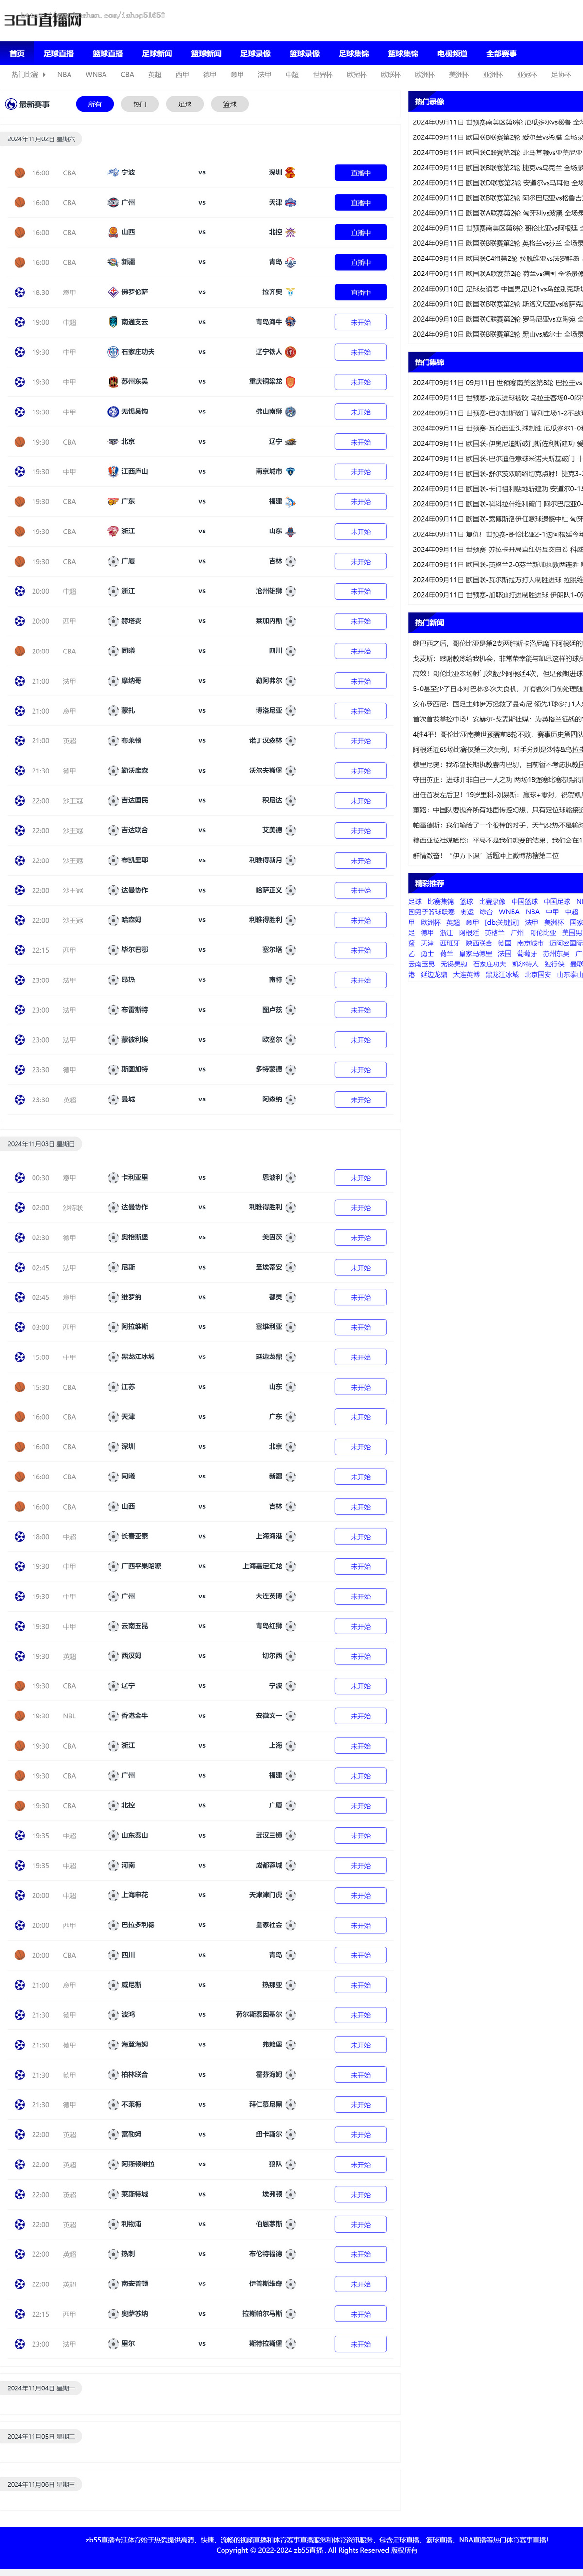Click 直播中 button for 广州 vs 天津
The width and height of the screenshot is (583, 2576).
(360, 203)
